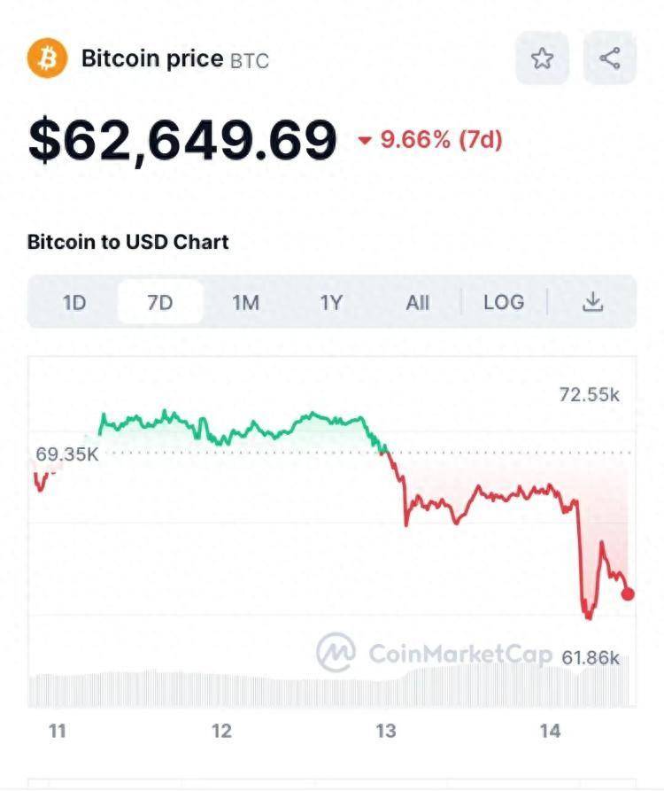Switch chart to 1M range

point(245,303)
